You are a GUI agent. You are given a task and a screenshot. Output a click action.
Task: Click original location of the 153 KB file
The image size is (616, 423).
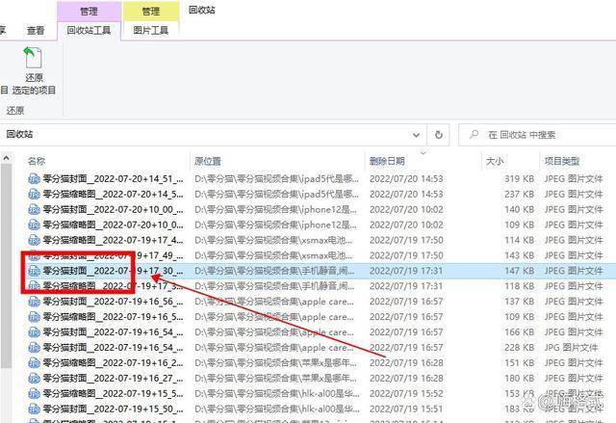276,393
